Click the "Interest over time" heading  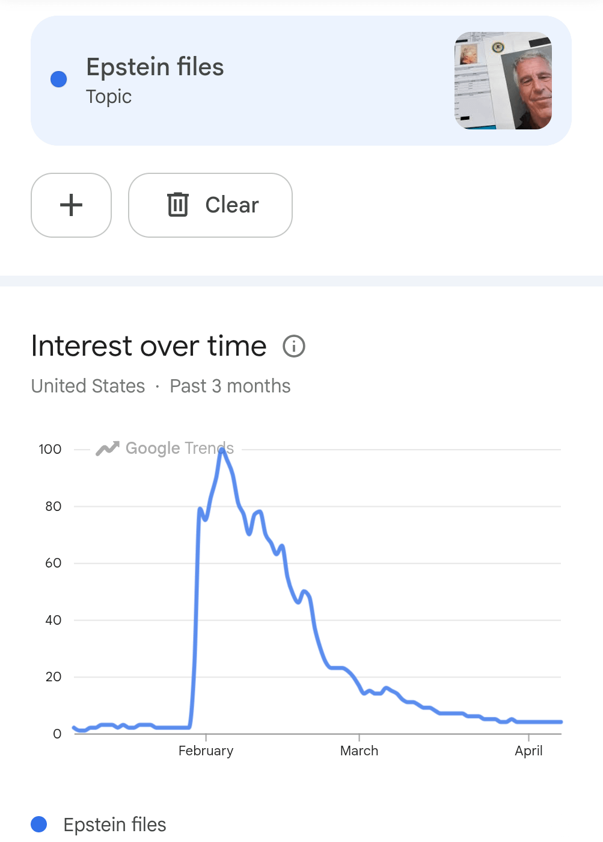(149, 346)
